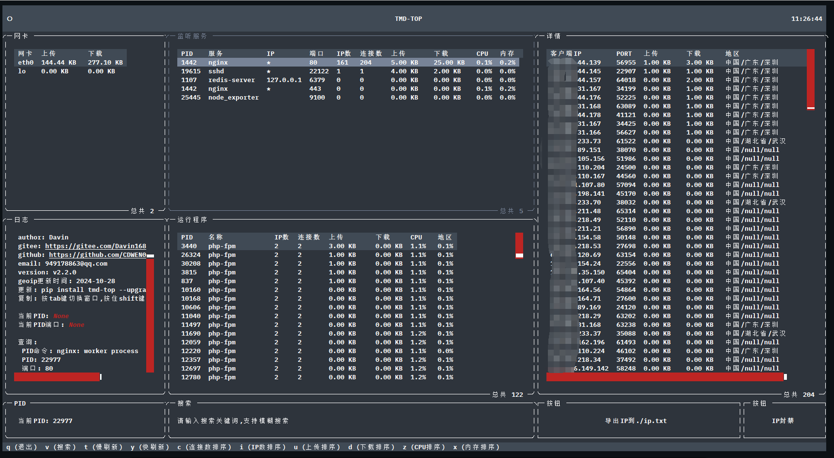Select y (快刷新) fast refresh shortcut
Viewport: 834px width, 458px height.
pyautogui.click(x=150, y=447)
